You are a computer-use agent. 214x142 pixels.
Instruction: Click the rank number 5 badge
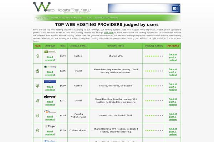(x=37, y=115)
